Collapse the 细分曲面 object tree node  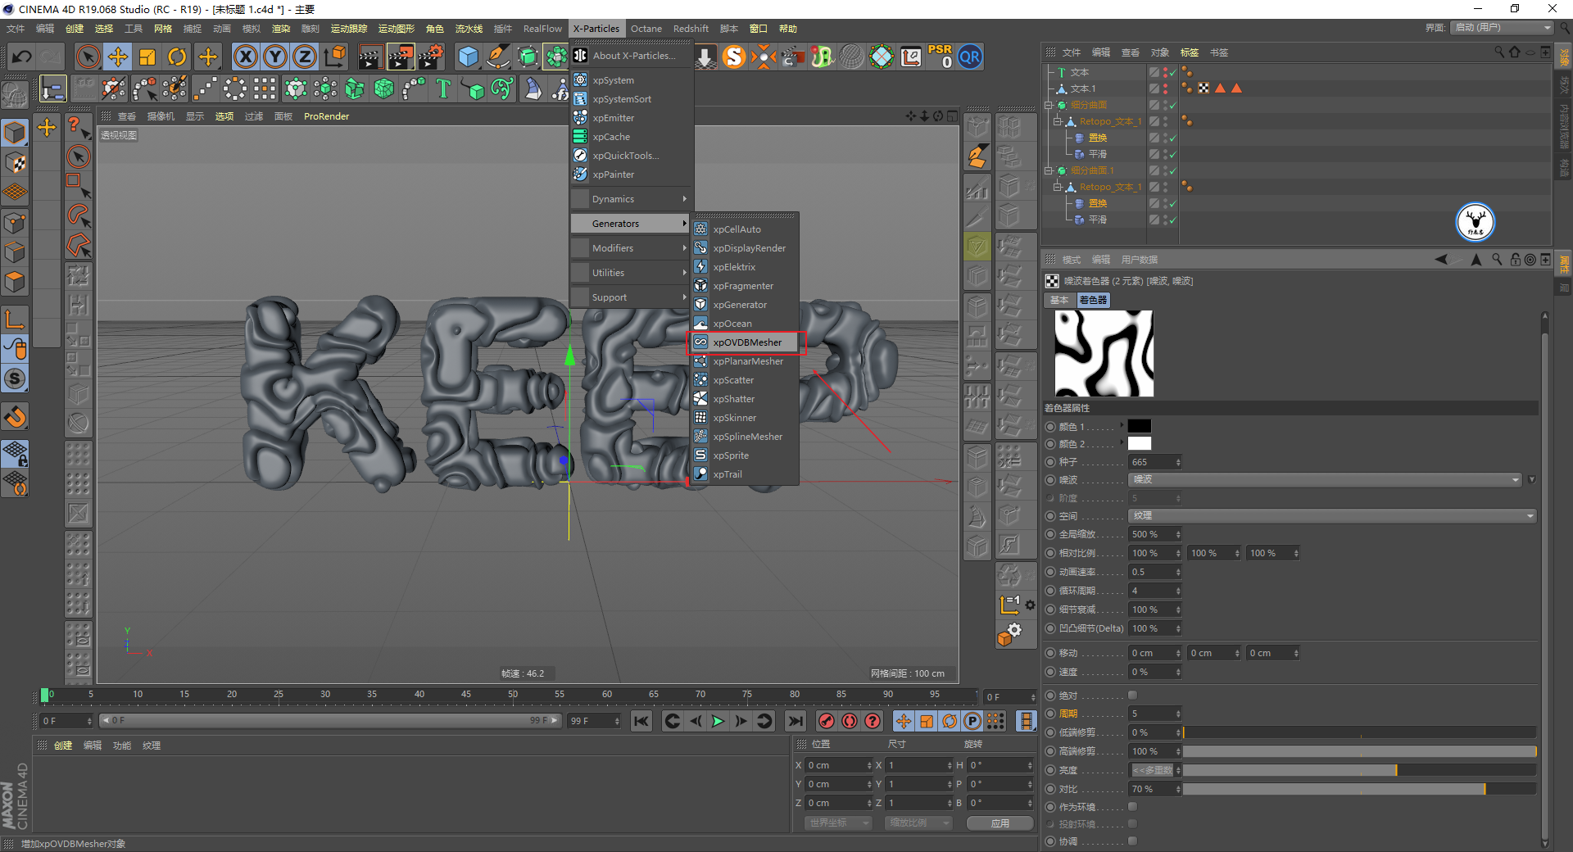click(x=1048, y=105)
